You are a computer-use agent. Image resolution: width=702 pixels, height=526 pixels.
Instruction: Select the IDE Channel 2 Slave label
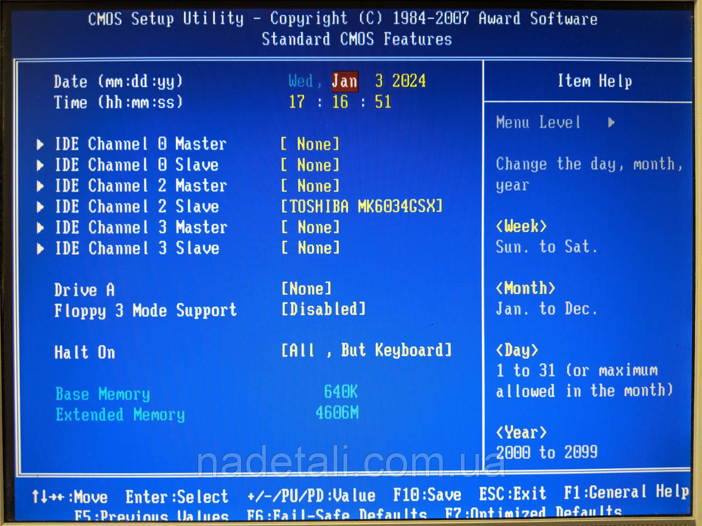pos(137,207)
